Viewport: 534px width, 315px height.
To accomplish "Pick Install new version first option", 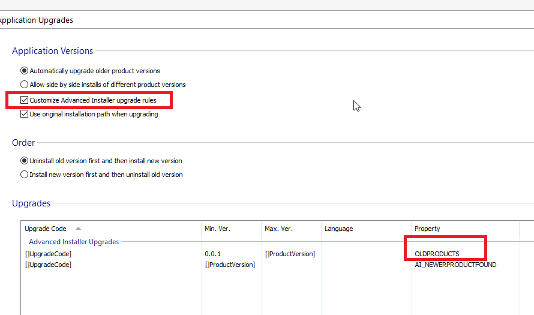I will [25, 175].
